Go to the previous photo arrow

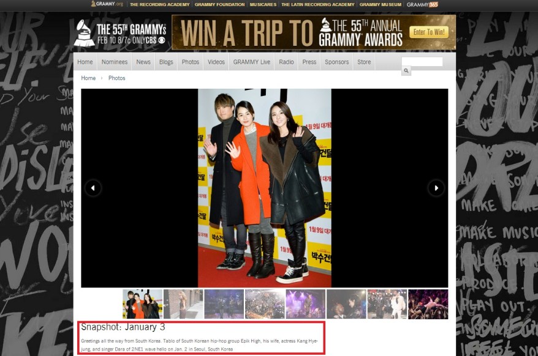93,188
